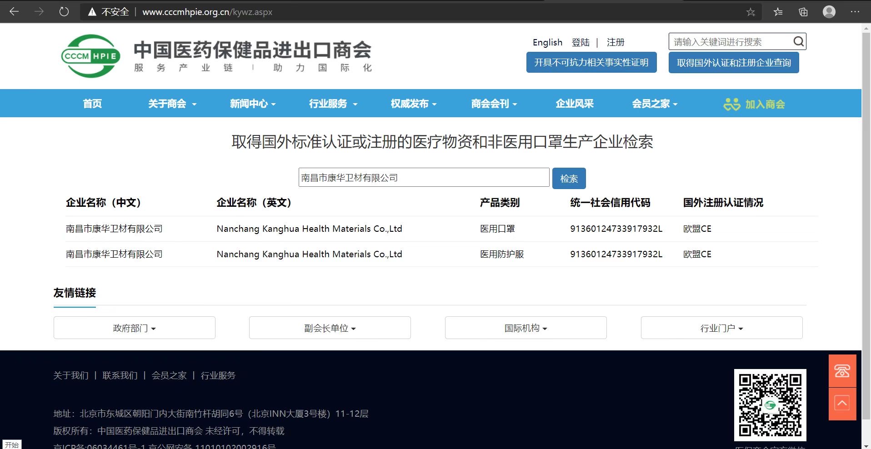Click credit code in the 医用防护服 row
Viewport: 871px width, 449px height.
click(616, 254)
